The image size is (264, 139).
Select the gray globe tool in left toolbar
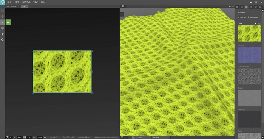pyautogui.click(x=2, y=28)
